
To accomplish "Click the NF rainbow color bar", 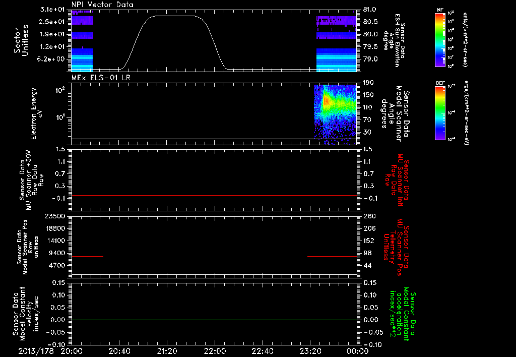I will click(x=440, y=40).
